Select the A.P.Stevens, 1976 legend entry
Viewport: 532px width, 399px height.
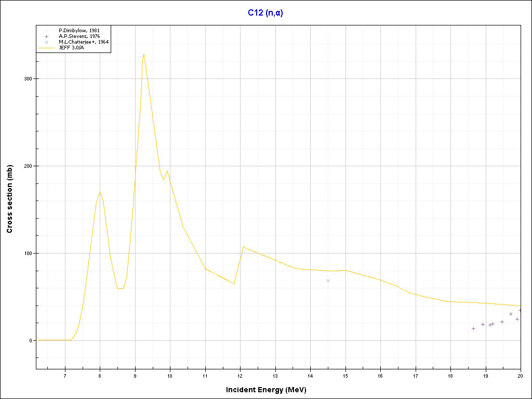(79, 36)
